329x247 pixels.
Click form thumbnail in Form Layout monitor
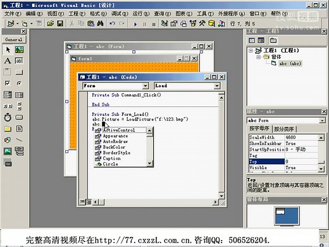pos(280,212)
